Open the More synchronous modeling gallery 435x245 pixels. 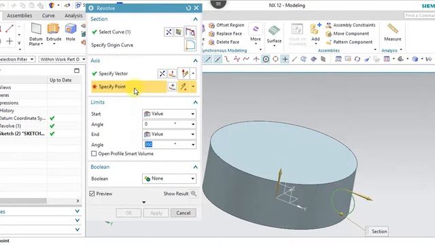[x=256, y=35]
